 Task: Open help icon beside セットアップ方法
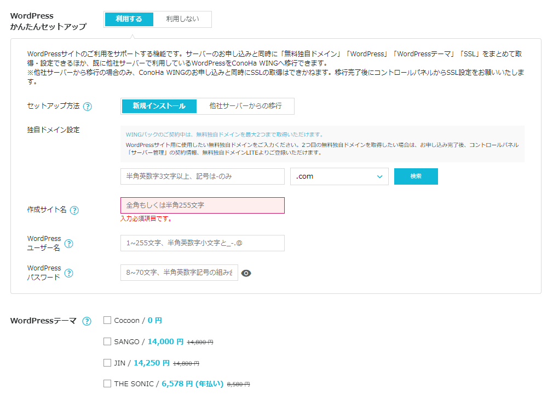click(x=88, y=107)
